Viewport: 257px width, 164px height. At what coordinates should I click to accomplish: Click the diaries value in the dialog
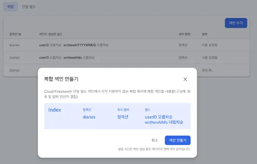point(89,117)
